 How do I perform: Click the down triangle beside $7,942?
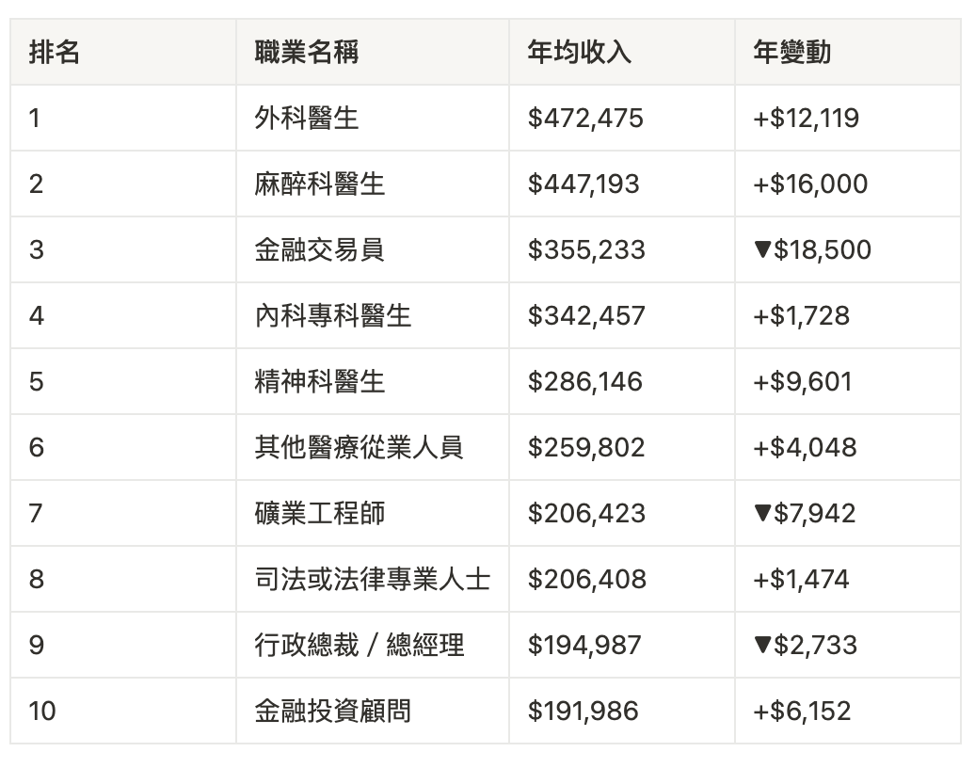point(762,513)
